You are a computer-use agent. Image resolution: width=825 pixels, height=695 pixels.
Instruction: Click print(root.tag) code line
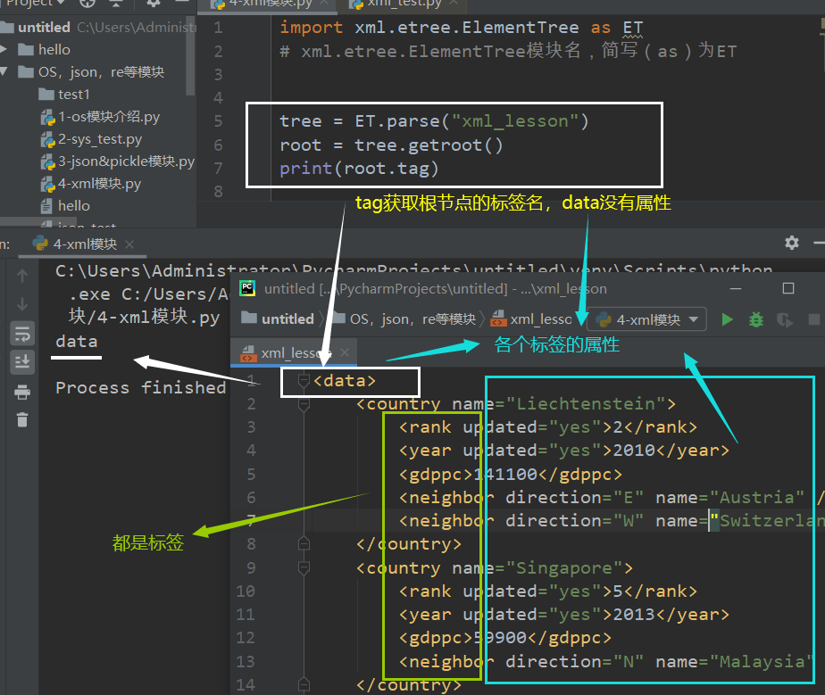click(359, 169)
